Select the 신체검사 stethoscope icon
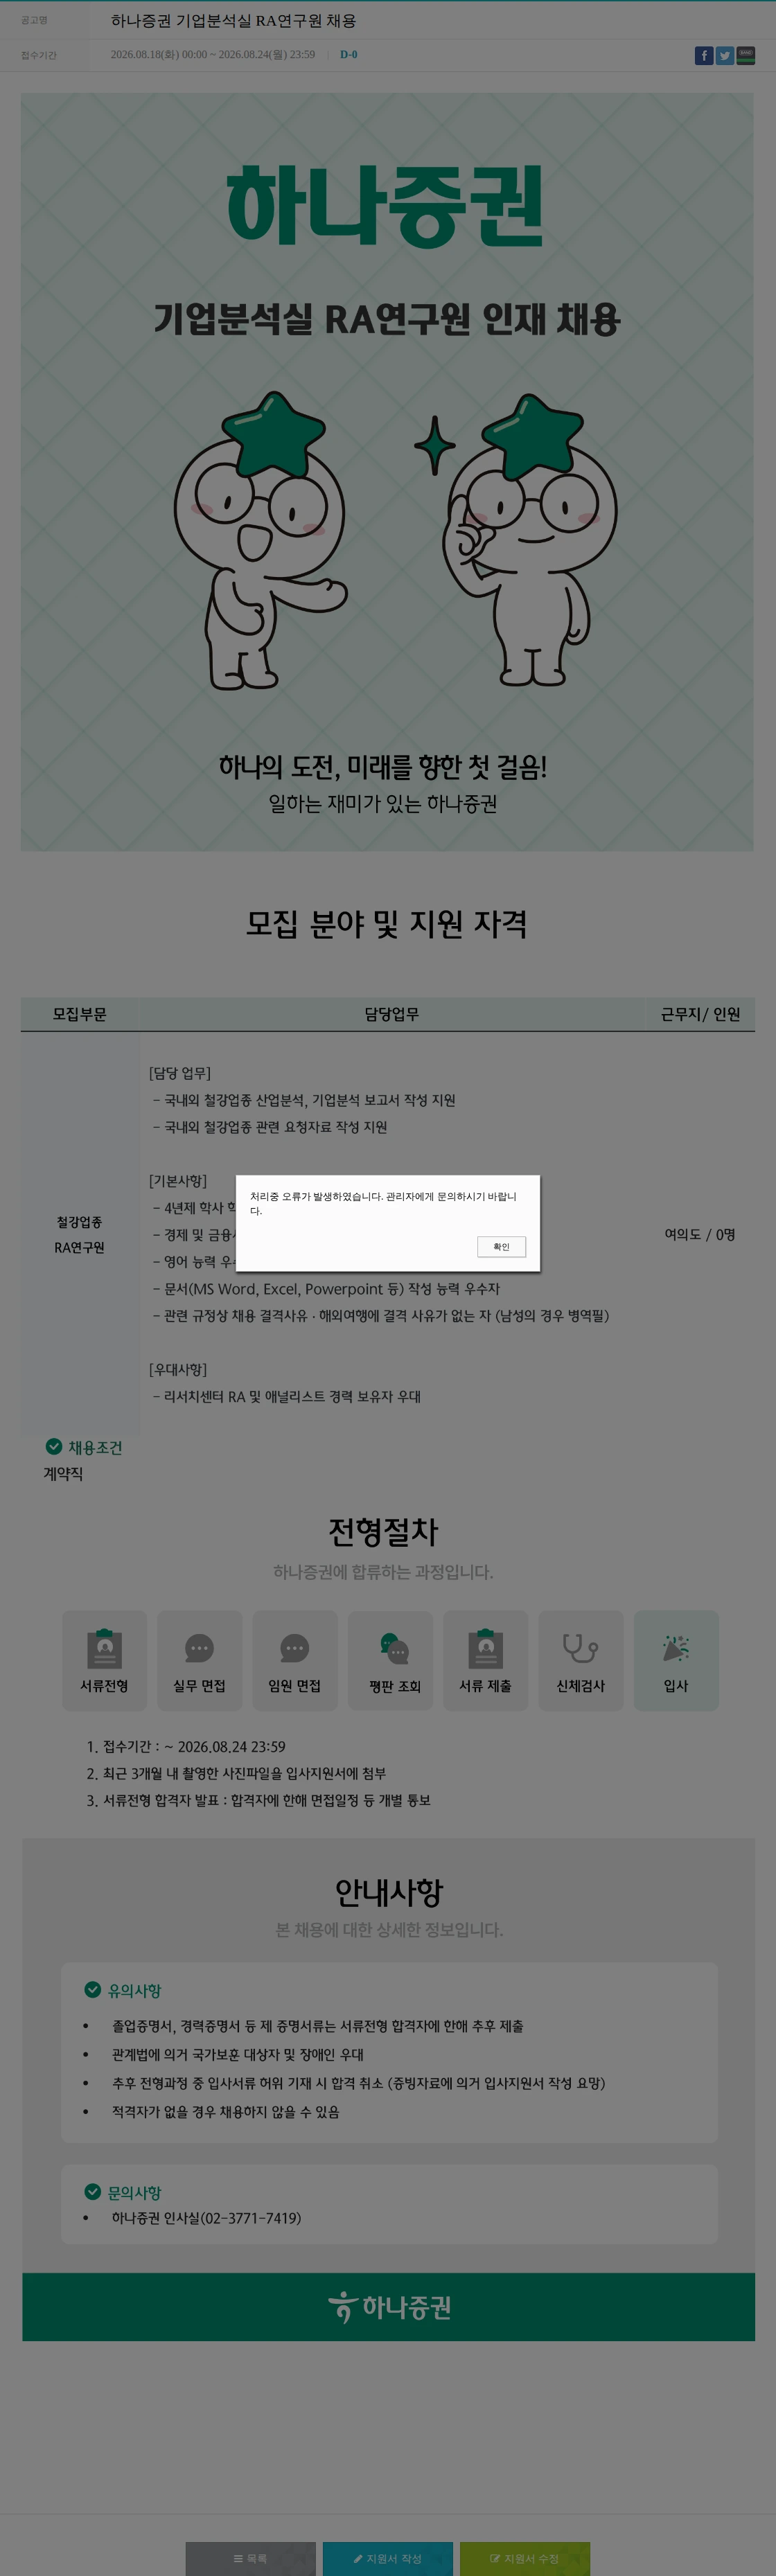 [x=580, y=1648]
